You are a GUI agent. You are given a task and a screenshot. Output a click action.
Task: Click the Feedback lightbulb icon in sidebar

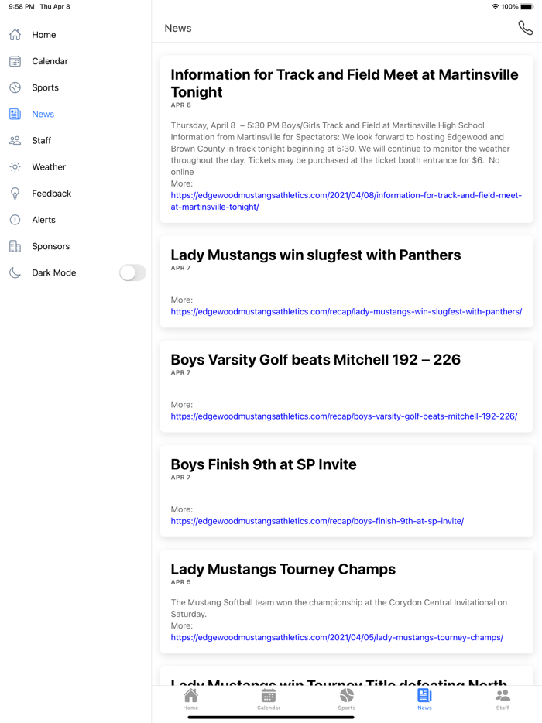pyautogui.click(x=15, y=194)
